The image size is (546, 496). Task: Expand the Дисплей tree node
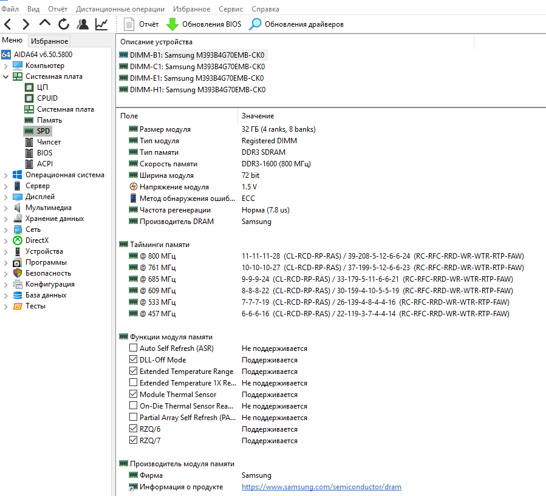(5, 197)
